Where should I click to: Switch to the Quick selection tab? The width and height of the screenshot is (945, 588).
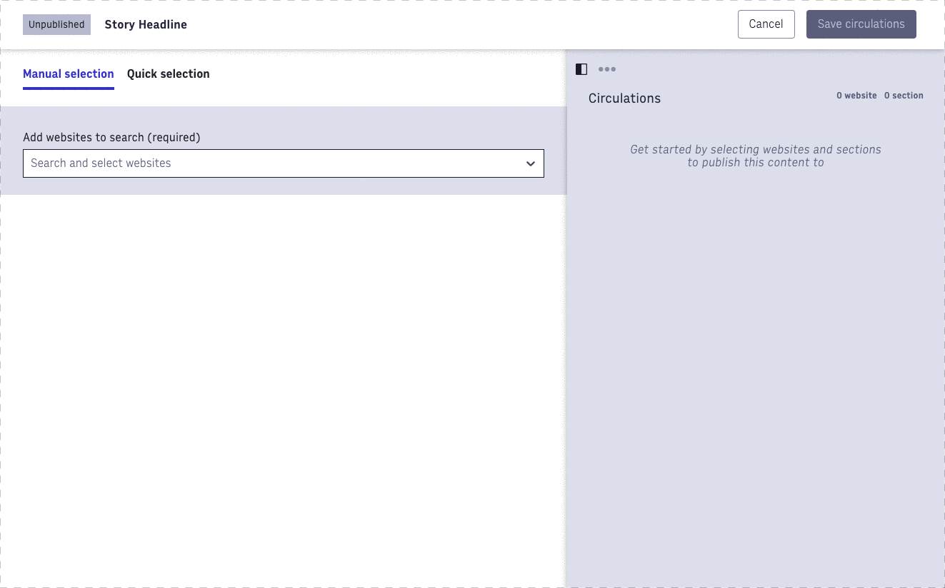click(x=169, y=74)
